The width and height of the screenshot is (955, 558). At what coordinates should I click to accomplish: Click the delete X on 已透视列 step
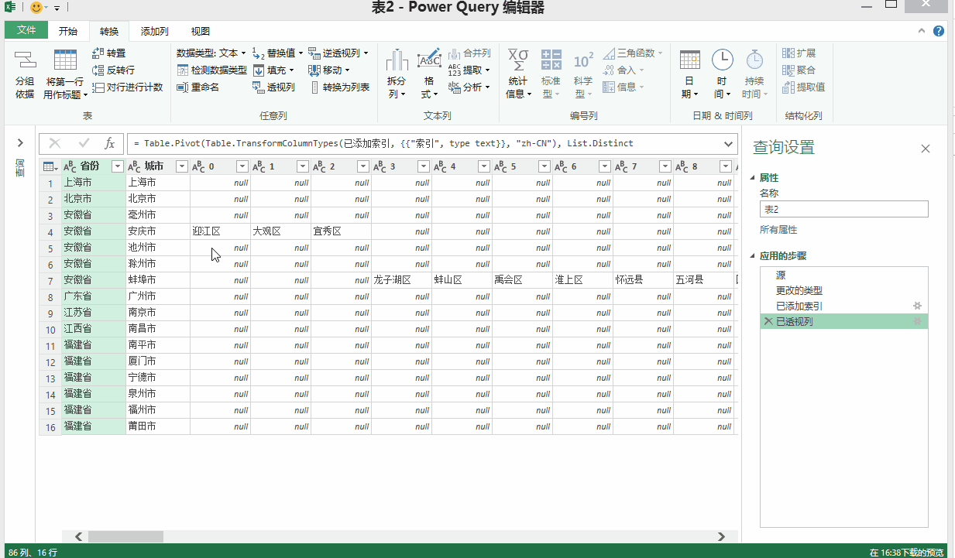[x=768, y=321]
